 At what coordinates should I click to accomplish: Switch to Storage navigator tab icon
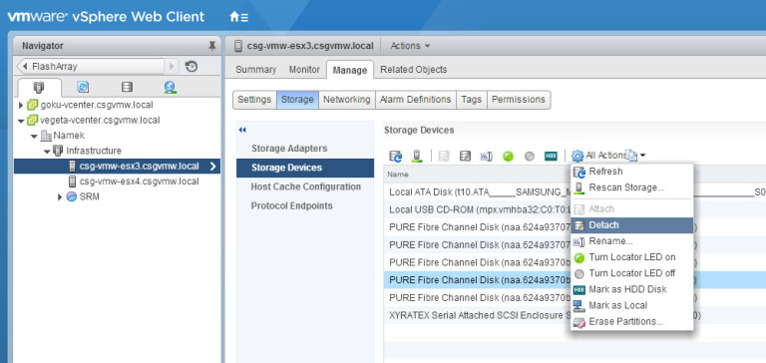coord(127,88)
